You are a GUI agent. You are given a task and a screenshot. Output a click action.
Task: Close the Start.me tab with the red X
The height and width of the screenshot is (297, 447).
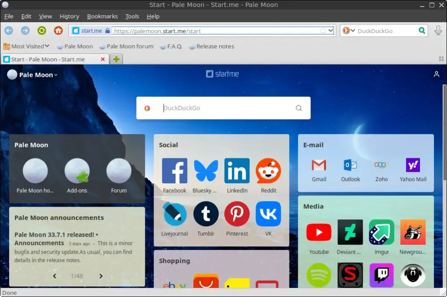click(x=103, y=59)
